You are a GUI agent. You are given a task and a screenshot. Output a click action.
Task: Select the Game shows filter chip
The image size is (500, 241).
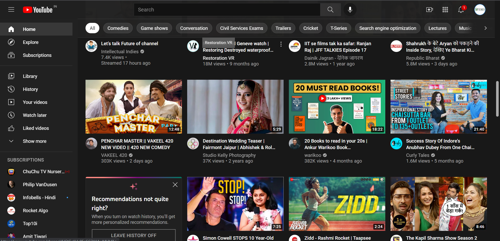[x=154, y=28]
